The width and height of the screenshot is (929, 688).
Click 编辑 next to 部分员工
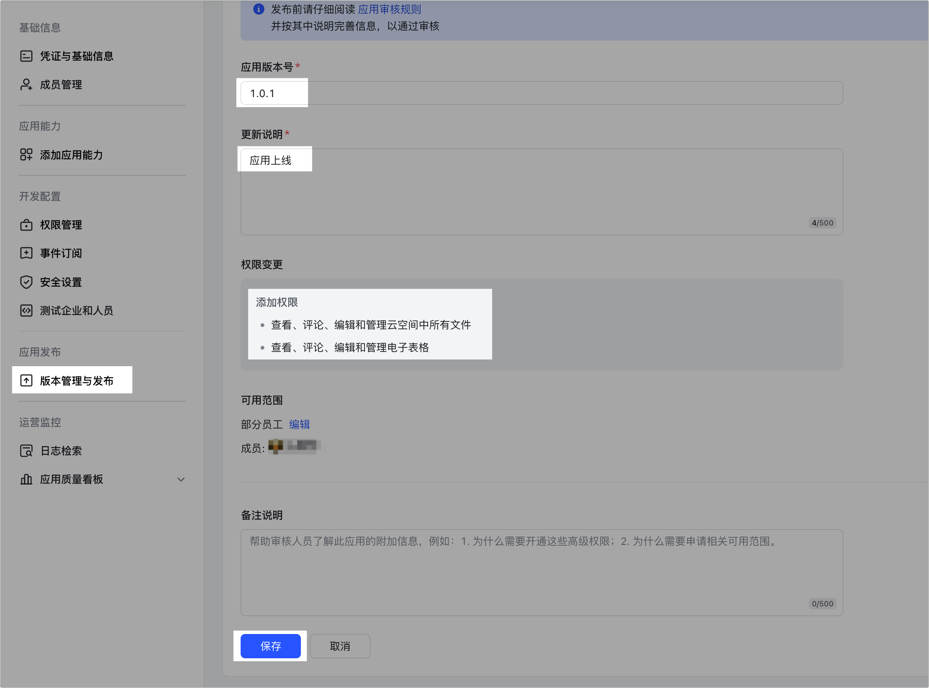point(300,424)
